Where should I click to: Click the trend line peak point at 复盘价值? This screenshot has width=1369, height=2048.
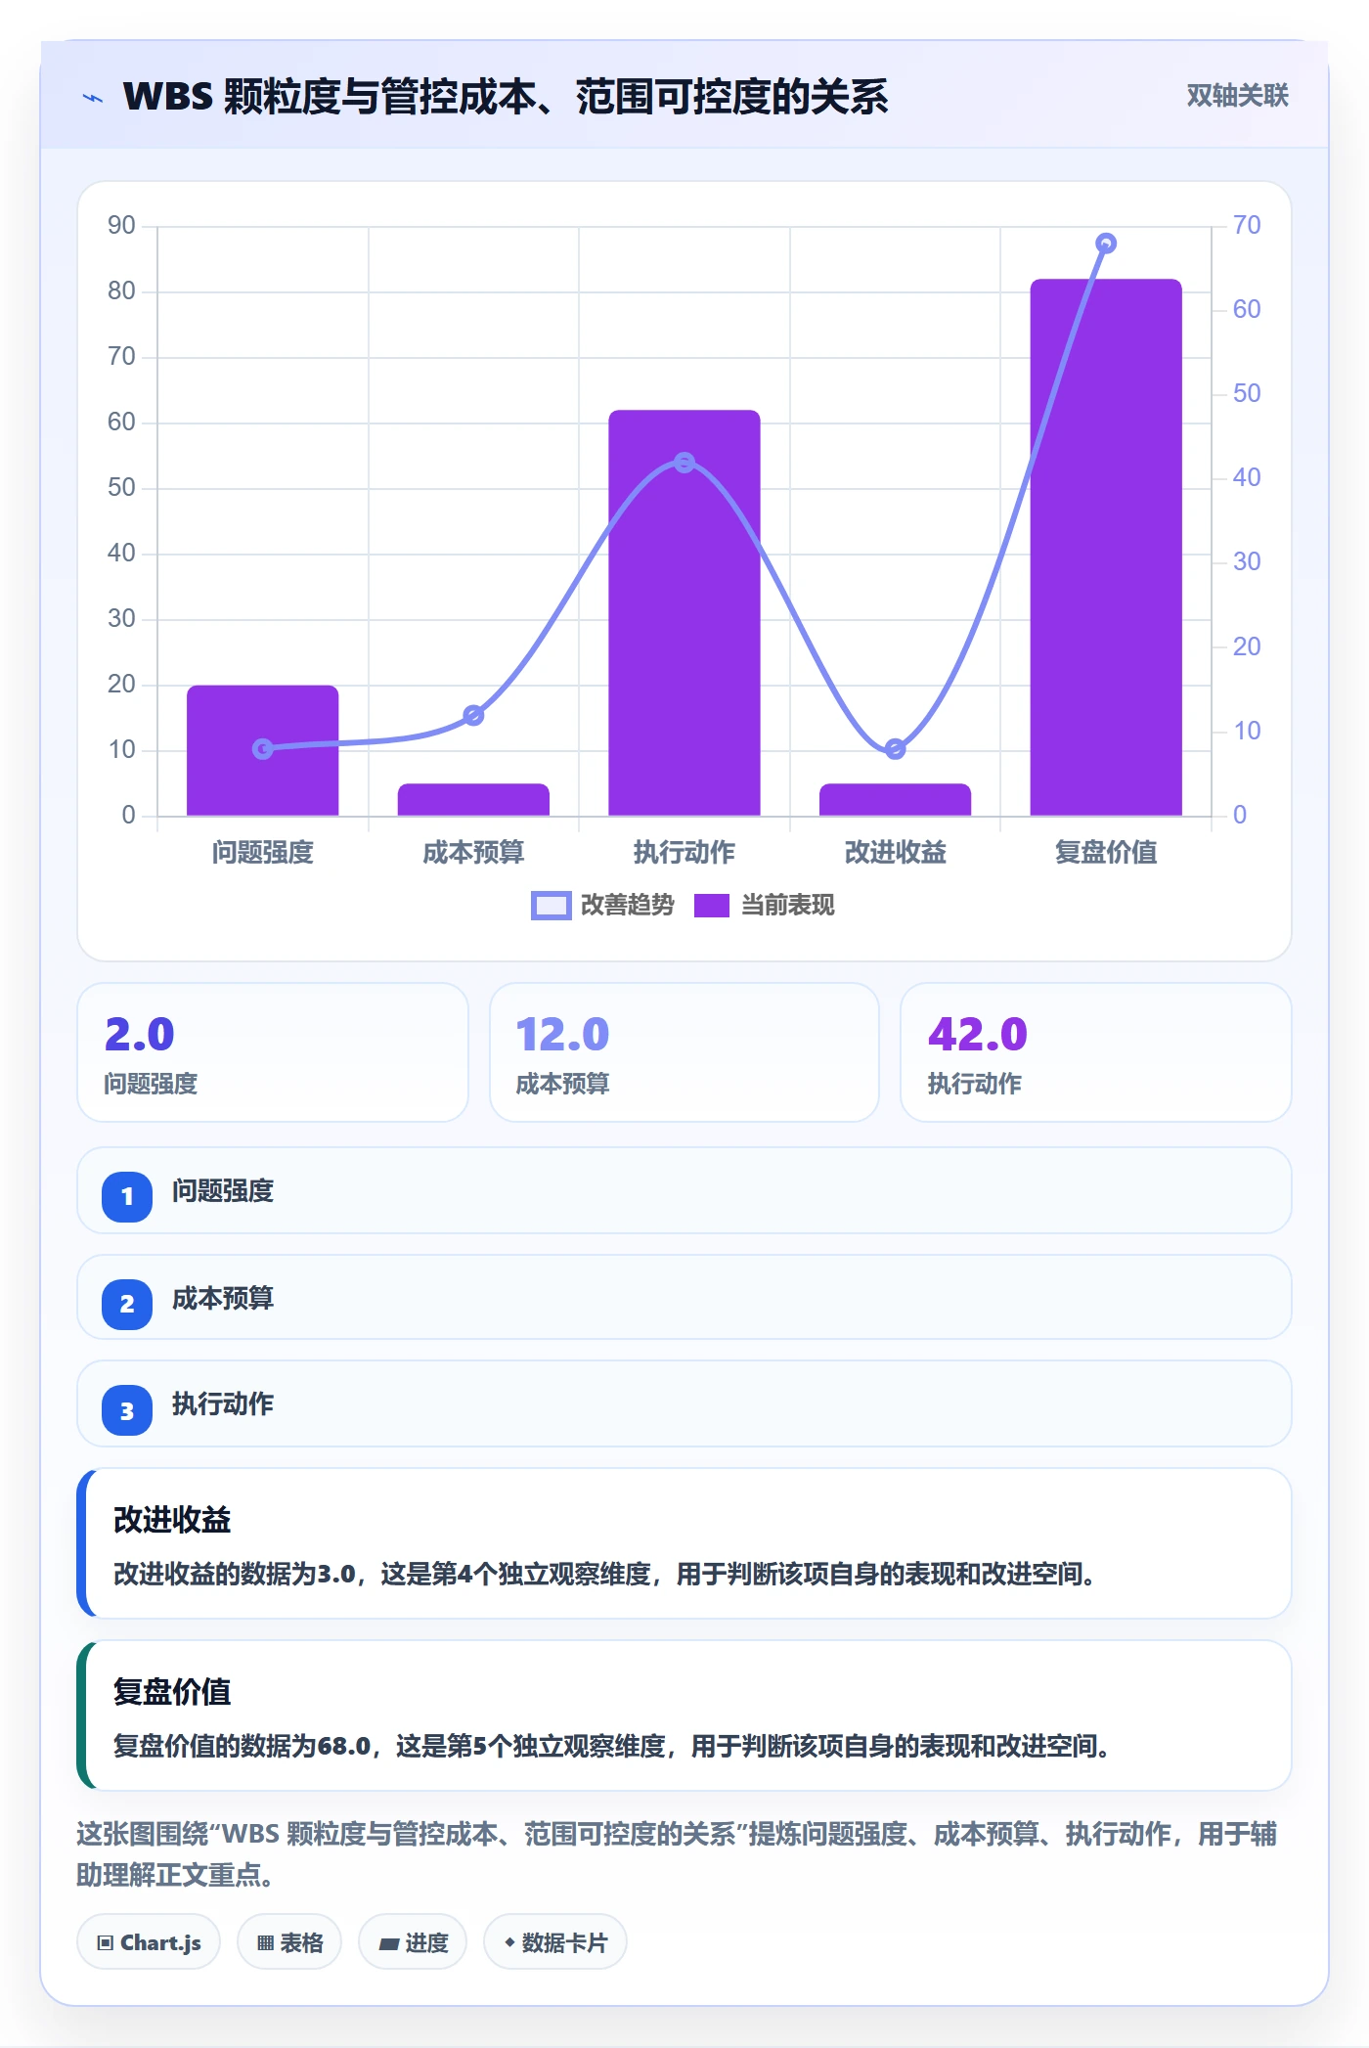coord(1106,244)
